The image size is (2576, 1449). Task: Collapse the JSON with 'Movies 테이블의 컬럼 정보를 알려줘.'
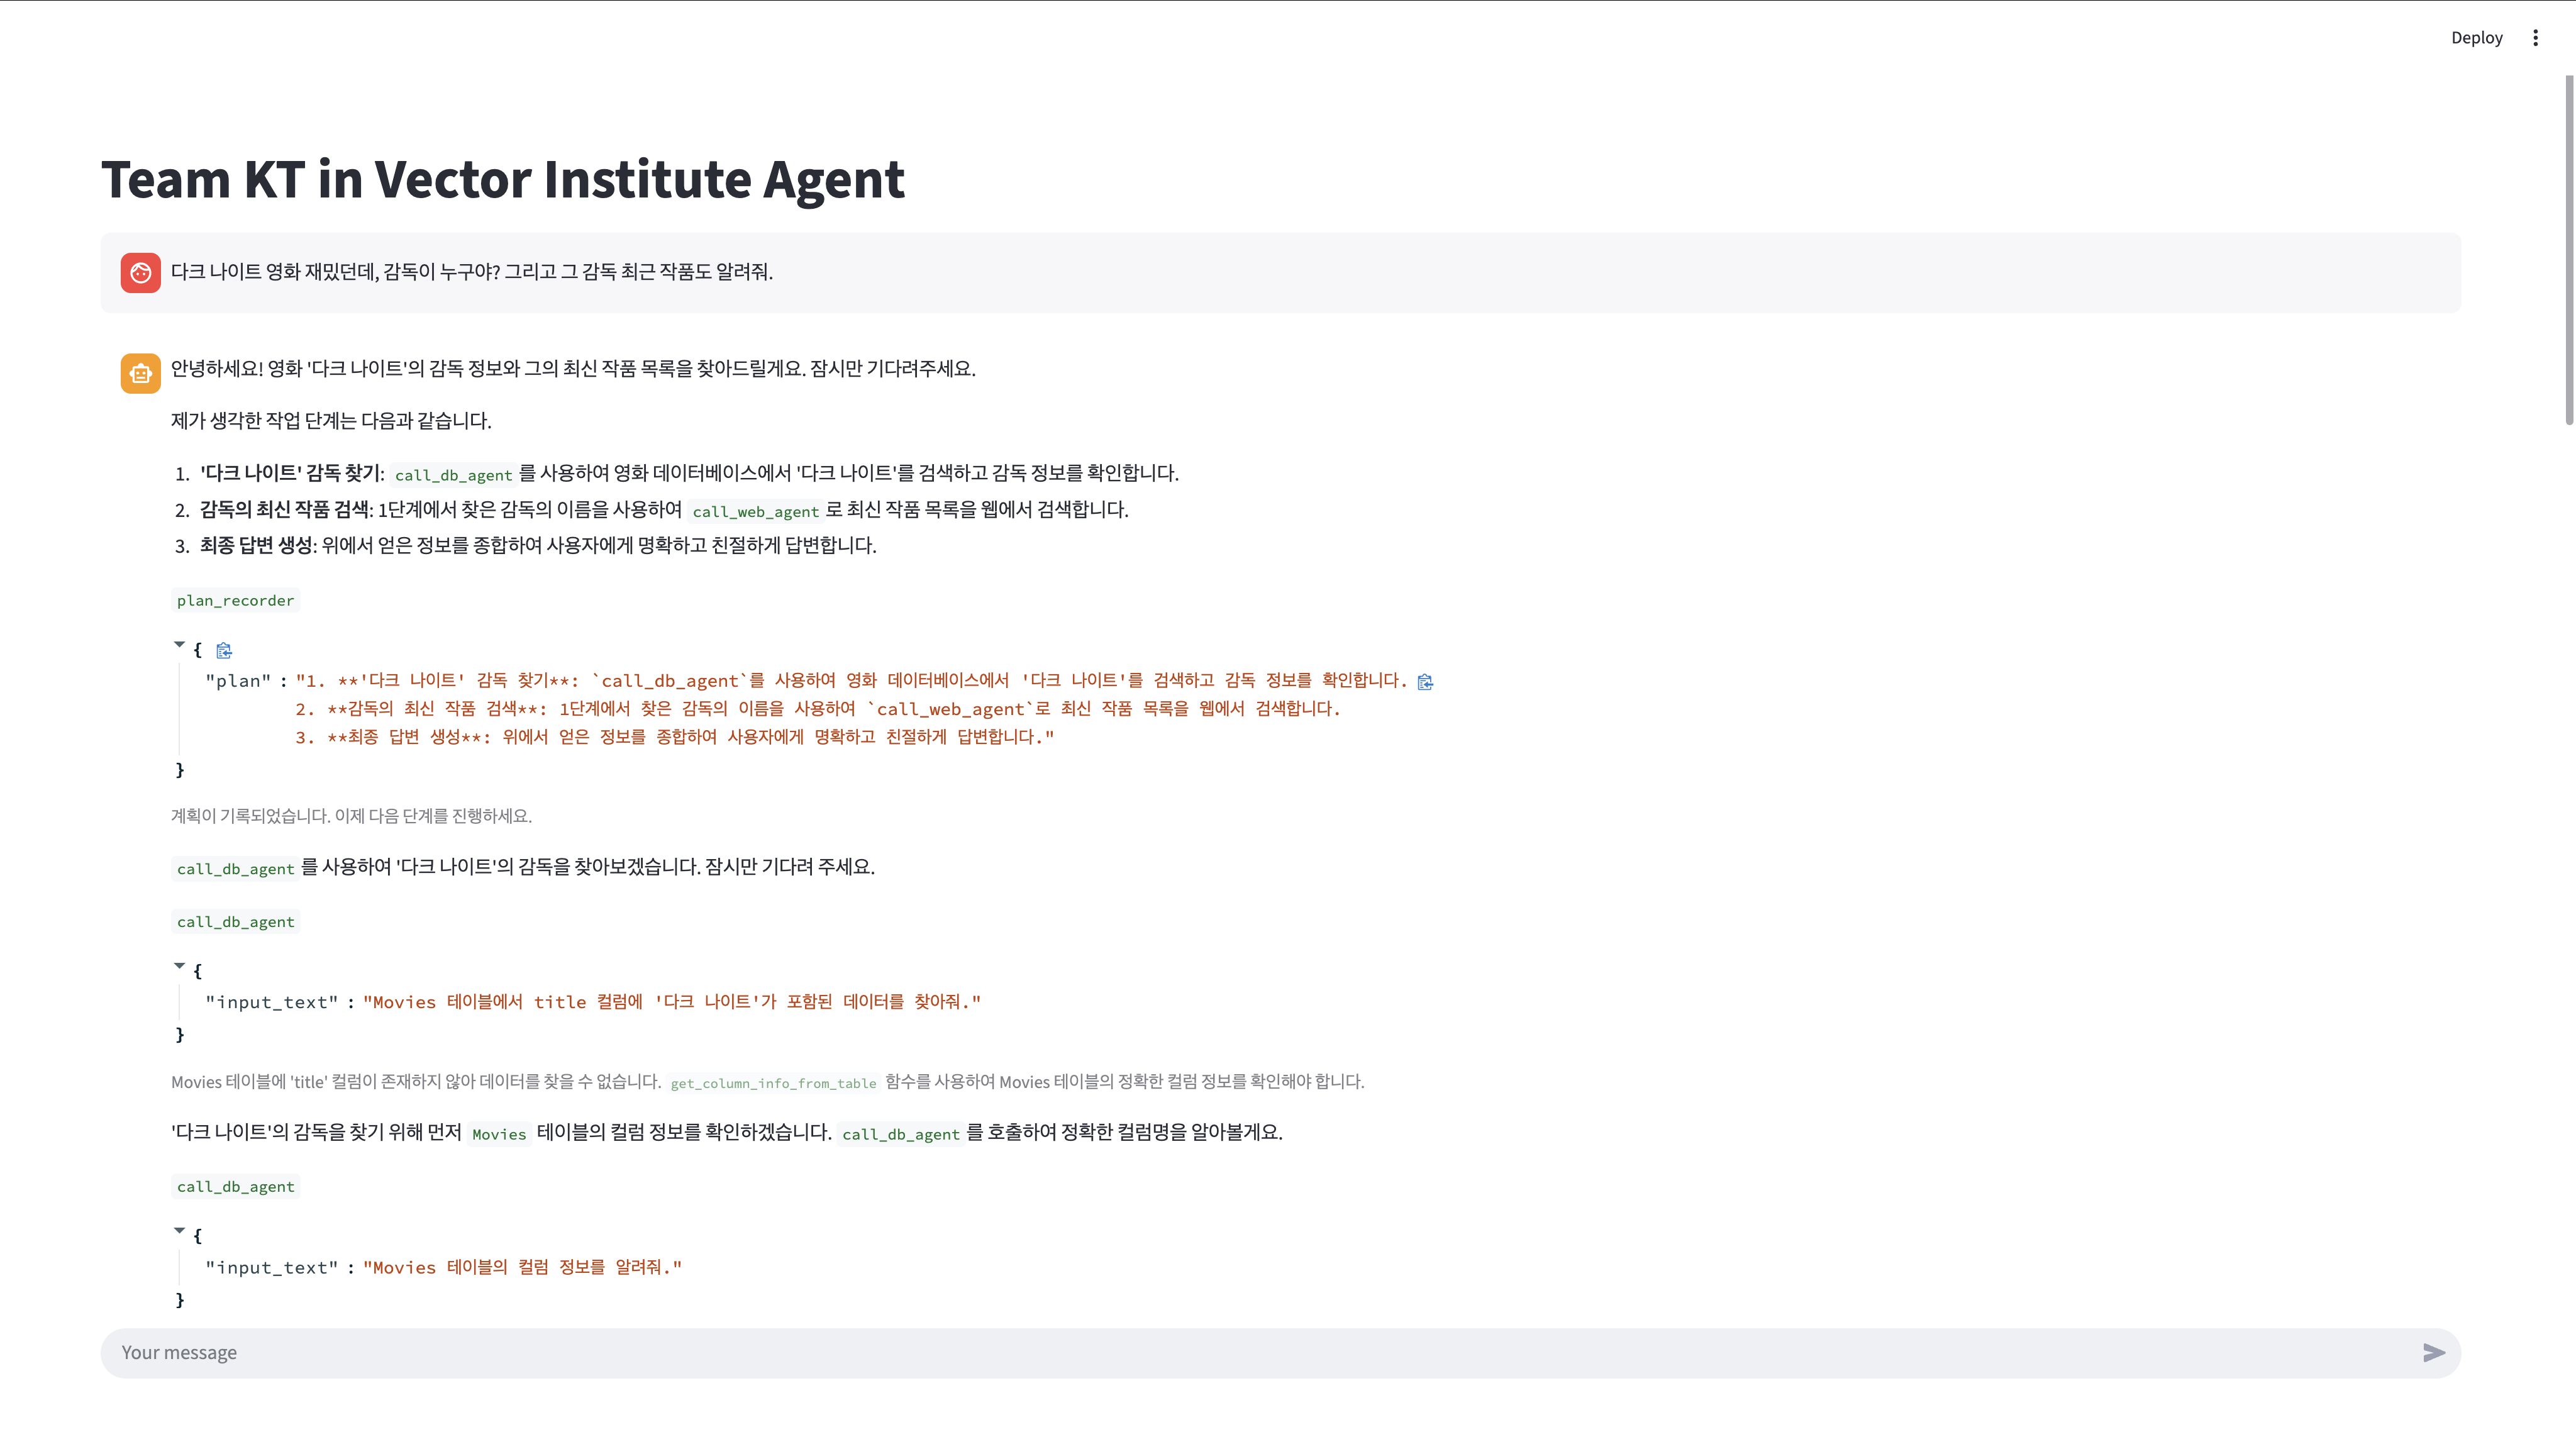(x=180, y=1231)
